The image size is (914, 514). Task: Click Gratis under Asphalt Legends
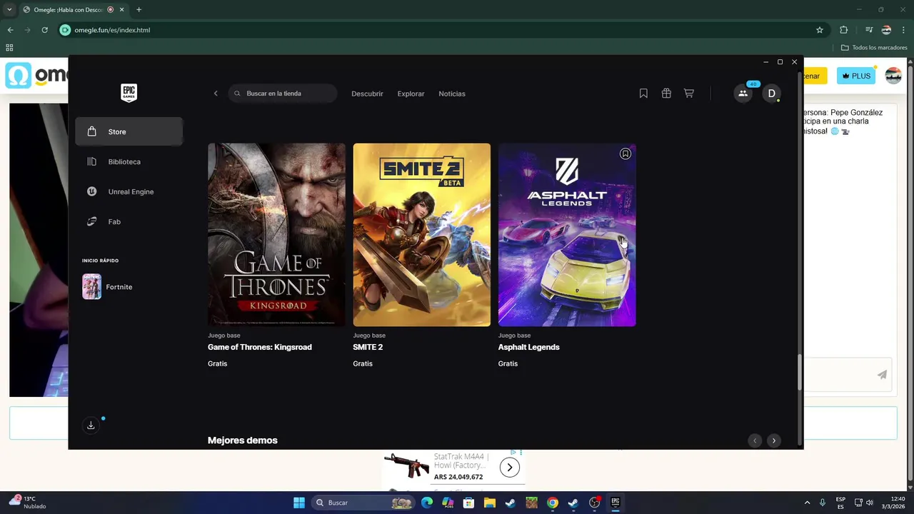coord(508,363)
